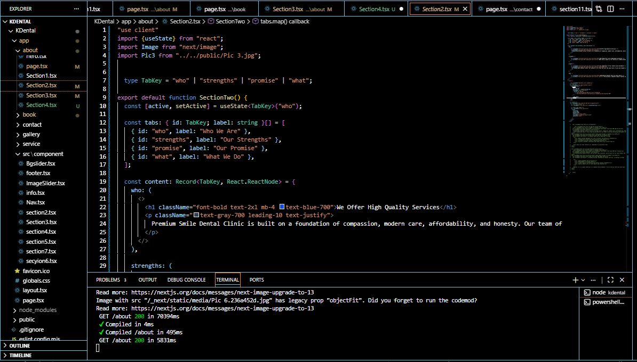Expand the Timeline section
Screen dimensions: 637x362
coord(43,355)
